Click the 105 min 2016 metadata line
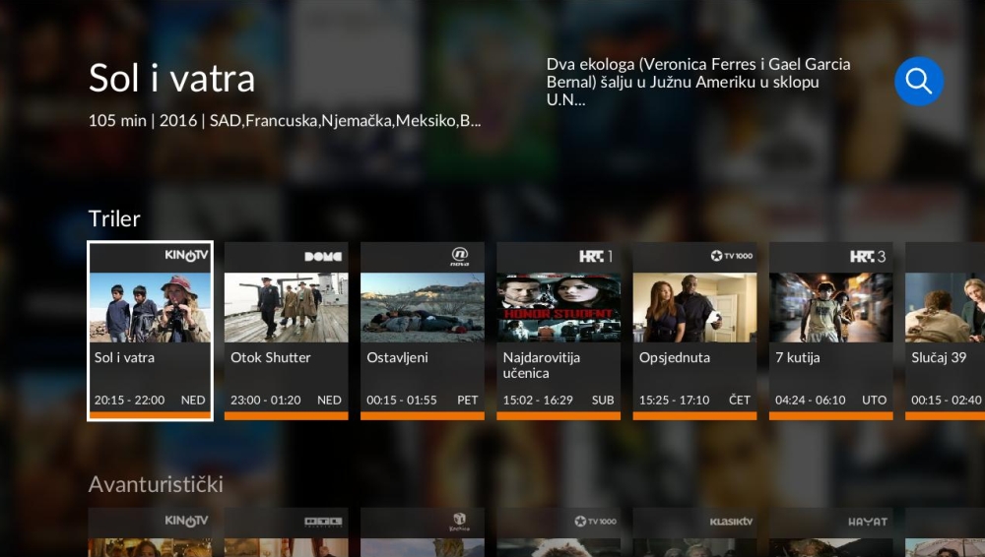985x557 pixels. [x=285, y=121]
